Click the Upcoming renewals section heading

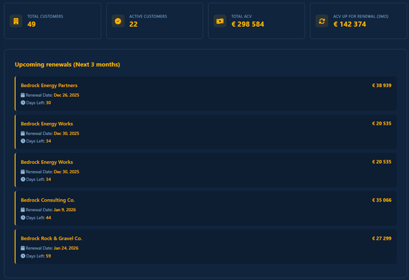point(67,65)
